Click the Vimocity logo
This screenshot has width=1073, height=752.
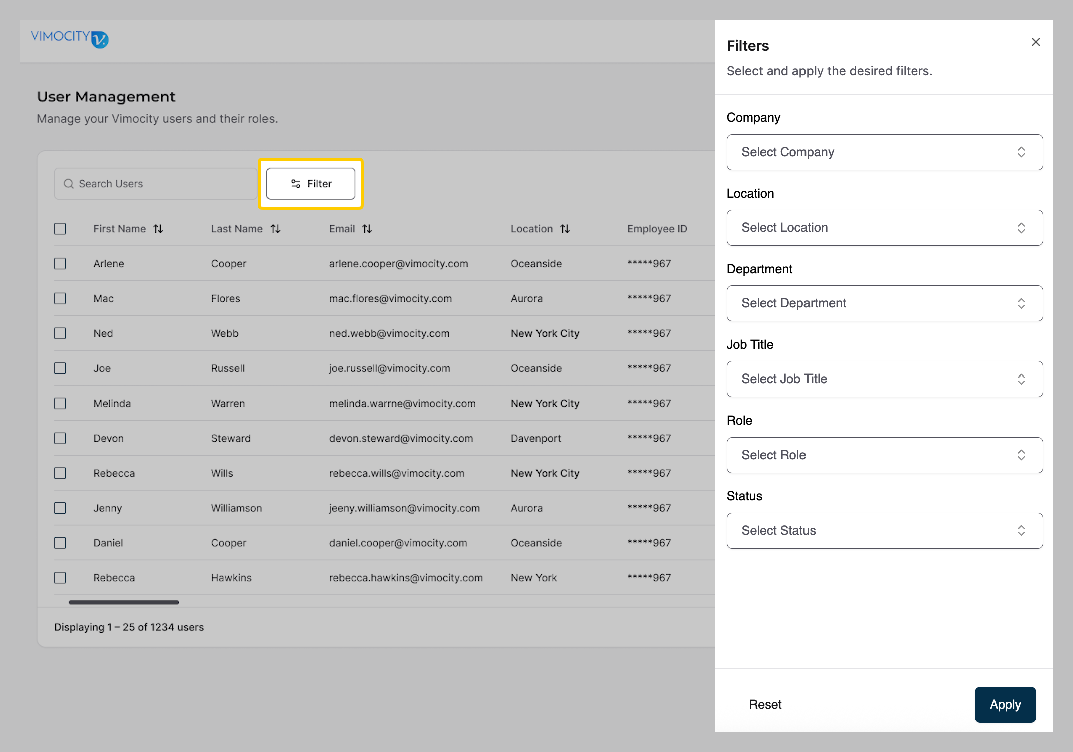[x=70, y=38]
